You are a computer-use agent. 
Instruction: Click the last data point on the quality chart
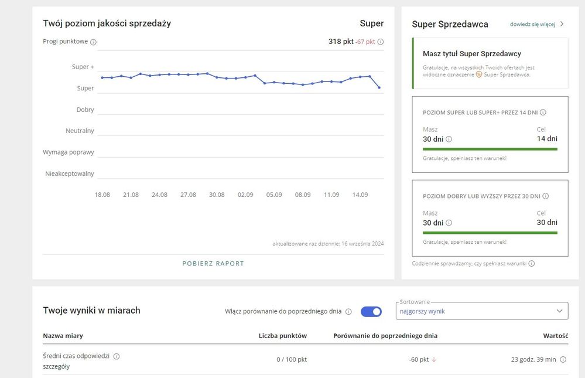(x=379, y=87)
